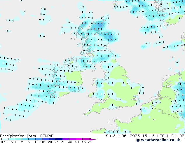The image size is (185, 143).
Task: Select the legend swatch between 5 and 10
Action: [x=32, y=139]
